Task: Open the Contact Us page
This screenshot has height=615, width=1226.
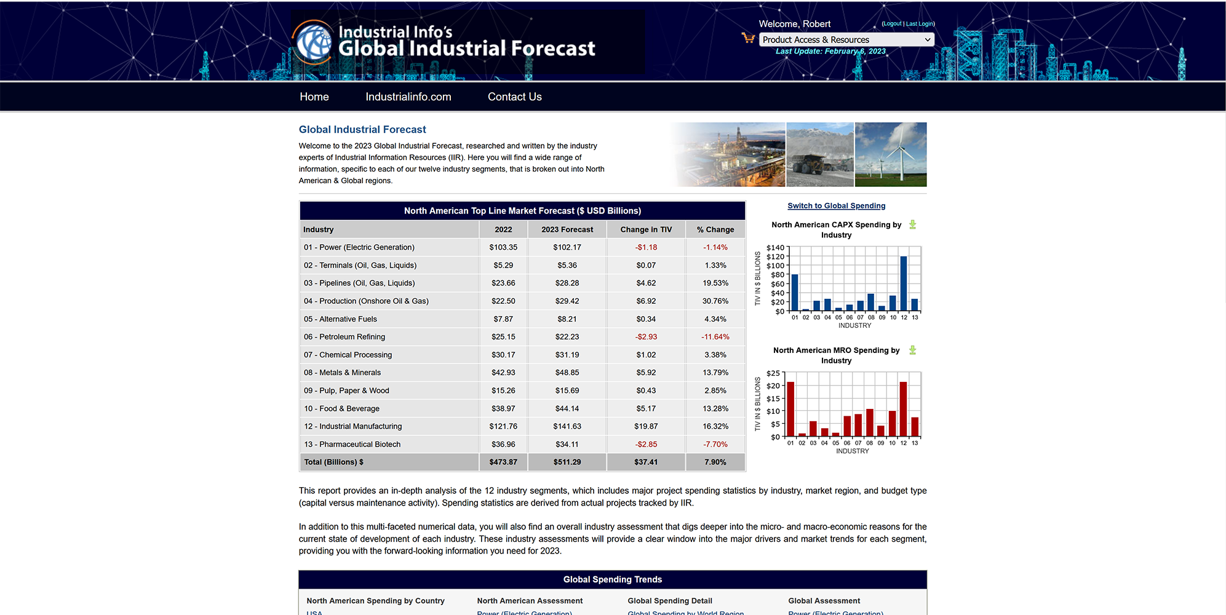Action: pos(515,97)
